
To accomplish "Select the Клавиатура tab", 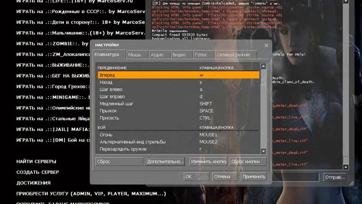I will pos(110,54).
